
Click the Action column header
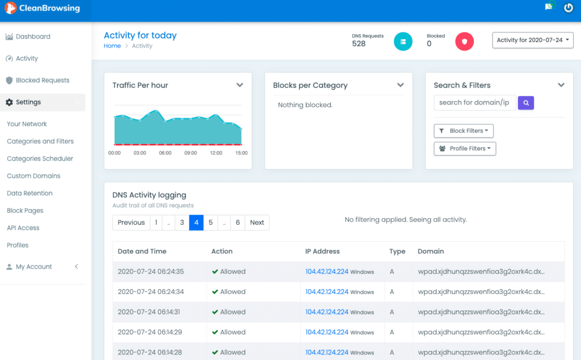(222, 252)
